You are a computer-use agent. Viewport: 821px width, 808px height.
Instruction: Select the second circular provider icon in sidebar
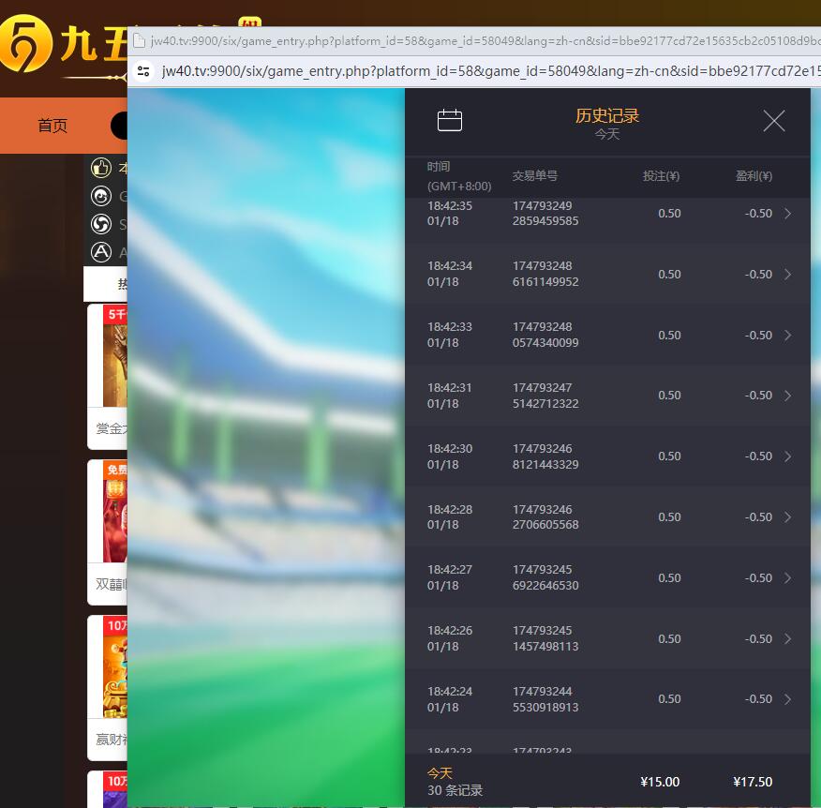100,197
